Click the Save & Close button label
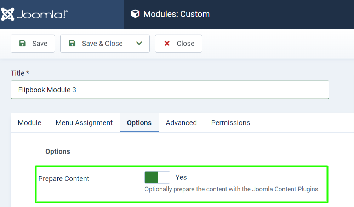The height and width of the screenshot is (207, 354). click(x=102, y=44)
